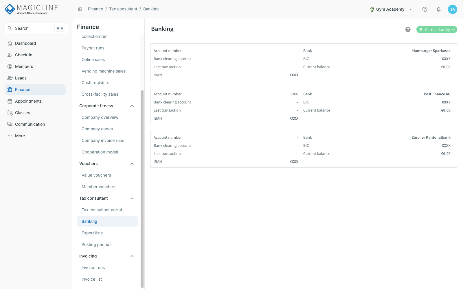
Task: Collapse the Tax consultant section
Action: tap(132, 198)
